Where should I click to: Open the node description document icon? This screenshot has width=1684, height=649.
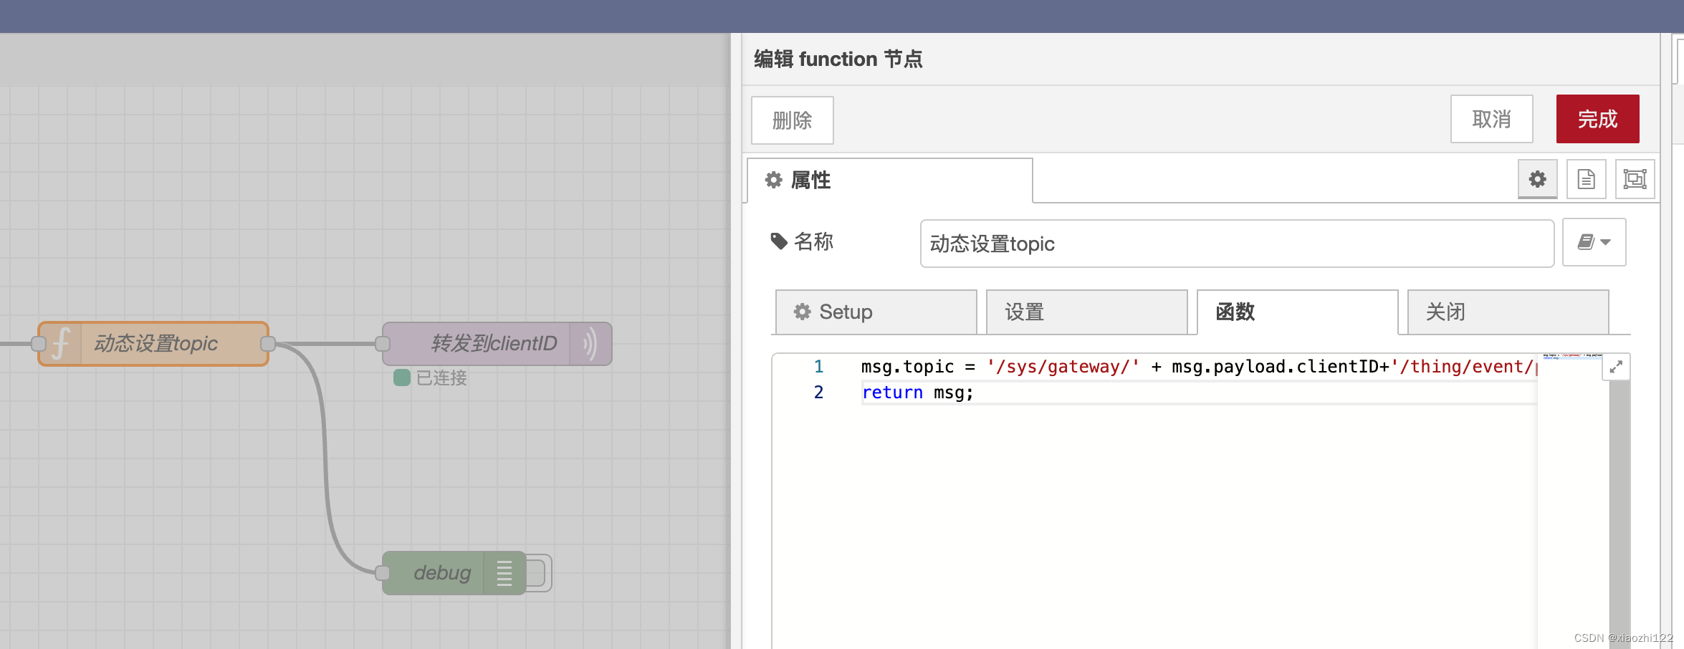(x=1587, y=179)
